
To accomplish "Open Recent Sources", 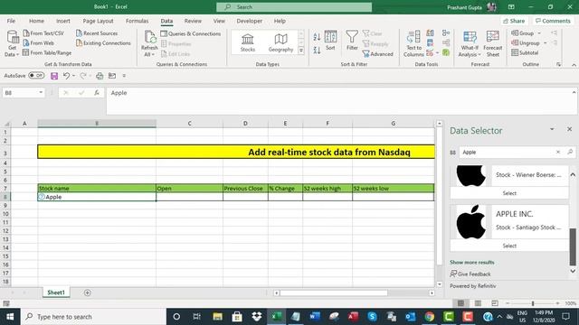I will pos(97,33).
